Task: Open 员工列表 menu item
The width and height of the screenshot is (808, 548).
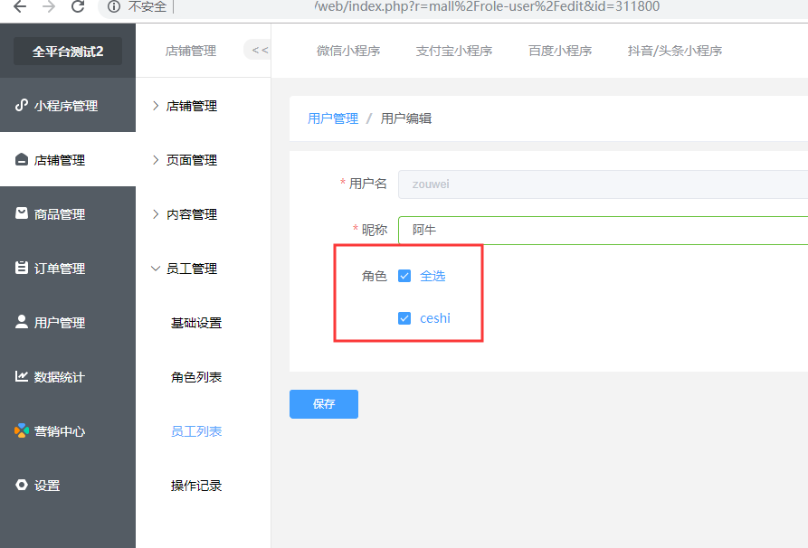Action: [x=196, y=431]
